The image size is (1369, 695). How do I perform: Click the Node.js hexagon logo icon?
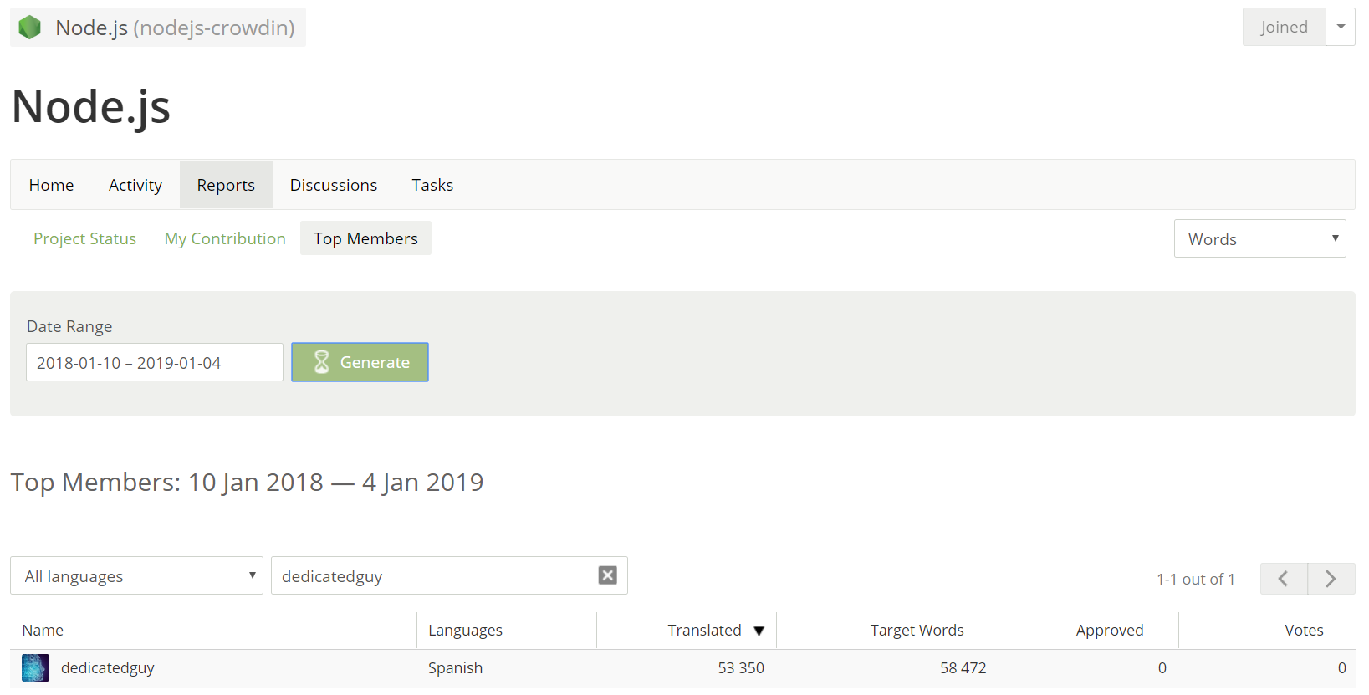click(30, 28)
